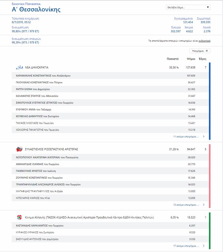Expand 13 ακόμα υποψήφιοι chevron arrow
The image size is (223, 252).
(204, 205)
